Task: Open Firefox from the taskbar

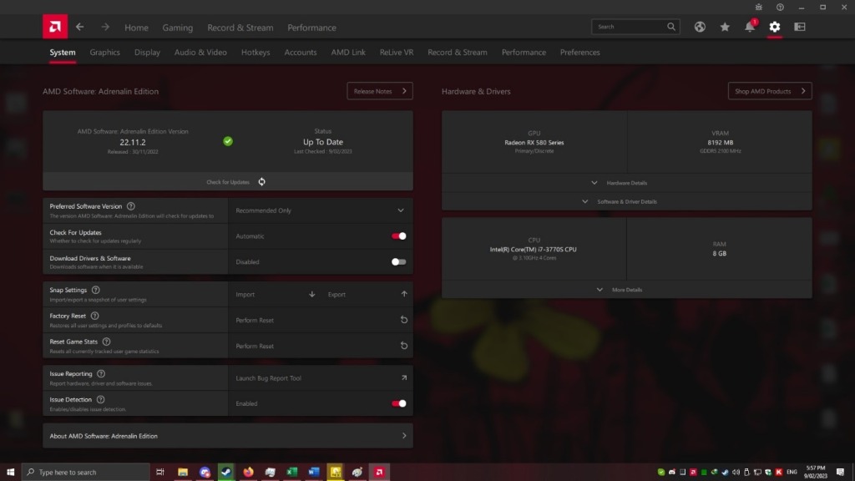Action: coord(248,472)
